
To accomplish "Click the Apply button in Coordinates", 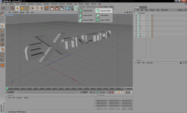I will point(127,109).
